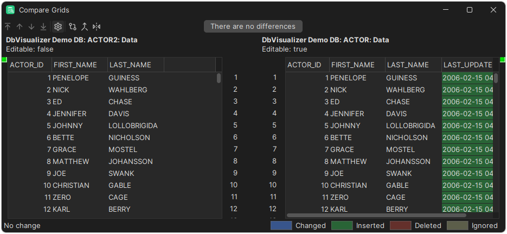Click 'DbVisualizer Demo DB: ACTOR2: Data' title

(x=72, y=40)
